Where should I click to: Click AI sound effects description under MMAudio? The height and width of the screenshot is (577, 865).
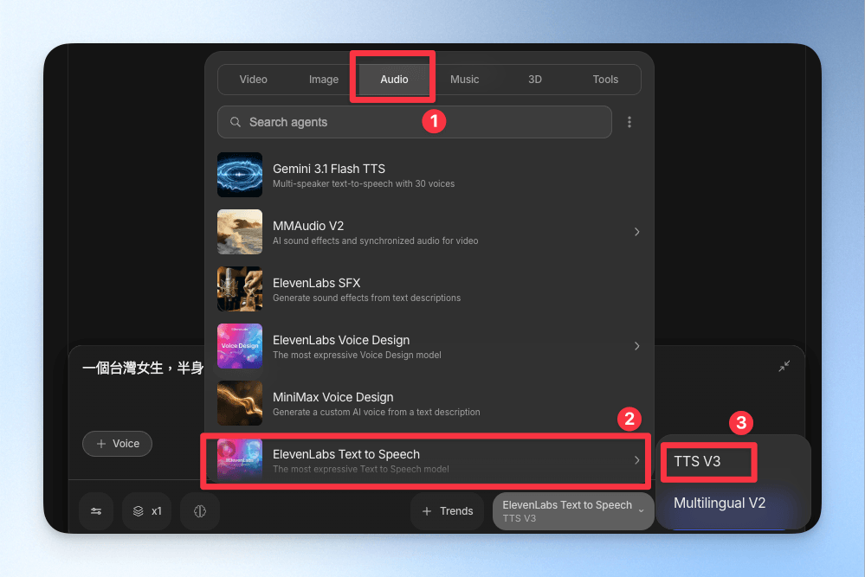coord(375,240)
